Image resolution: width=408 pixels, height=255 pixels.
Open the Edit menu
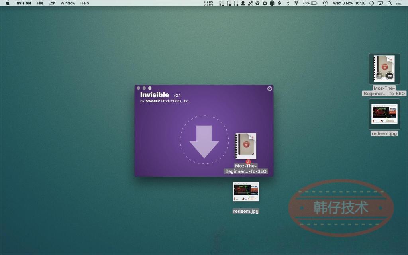coord(52,3)
